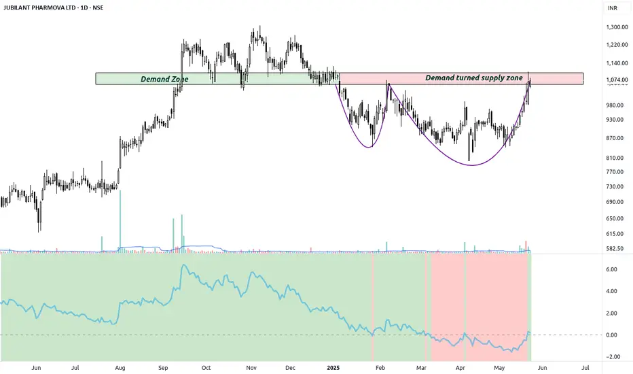Select the 980.00 price axis label
The width and height of the screenshot is (633, 374).
(x=615, y=105)
